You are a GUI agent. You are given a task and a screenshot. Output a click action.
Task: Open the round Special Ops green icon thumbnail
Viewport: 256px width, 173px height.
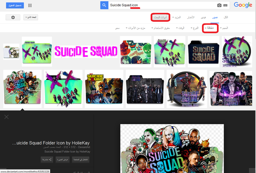point(237,52)
